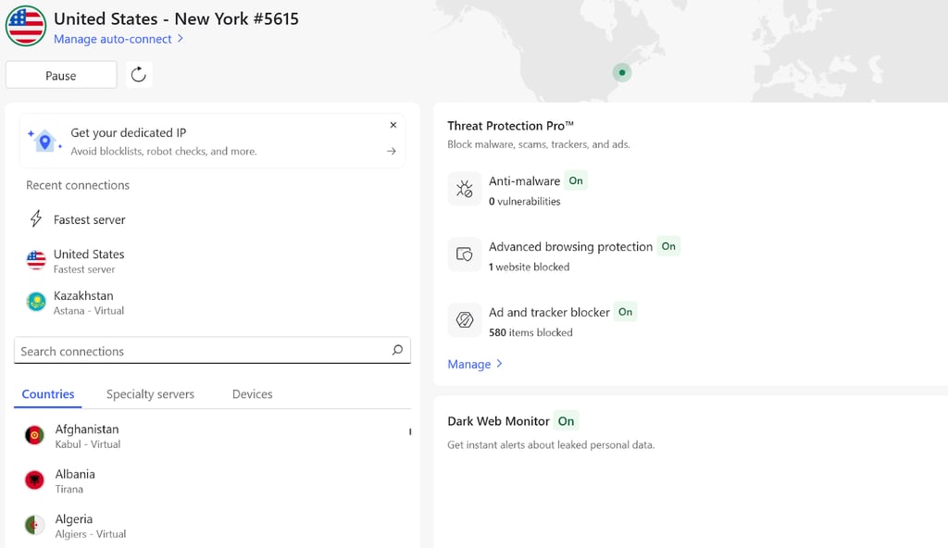
Task: Toggle Advanced browsing protection On badge
Action: 668,246
